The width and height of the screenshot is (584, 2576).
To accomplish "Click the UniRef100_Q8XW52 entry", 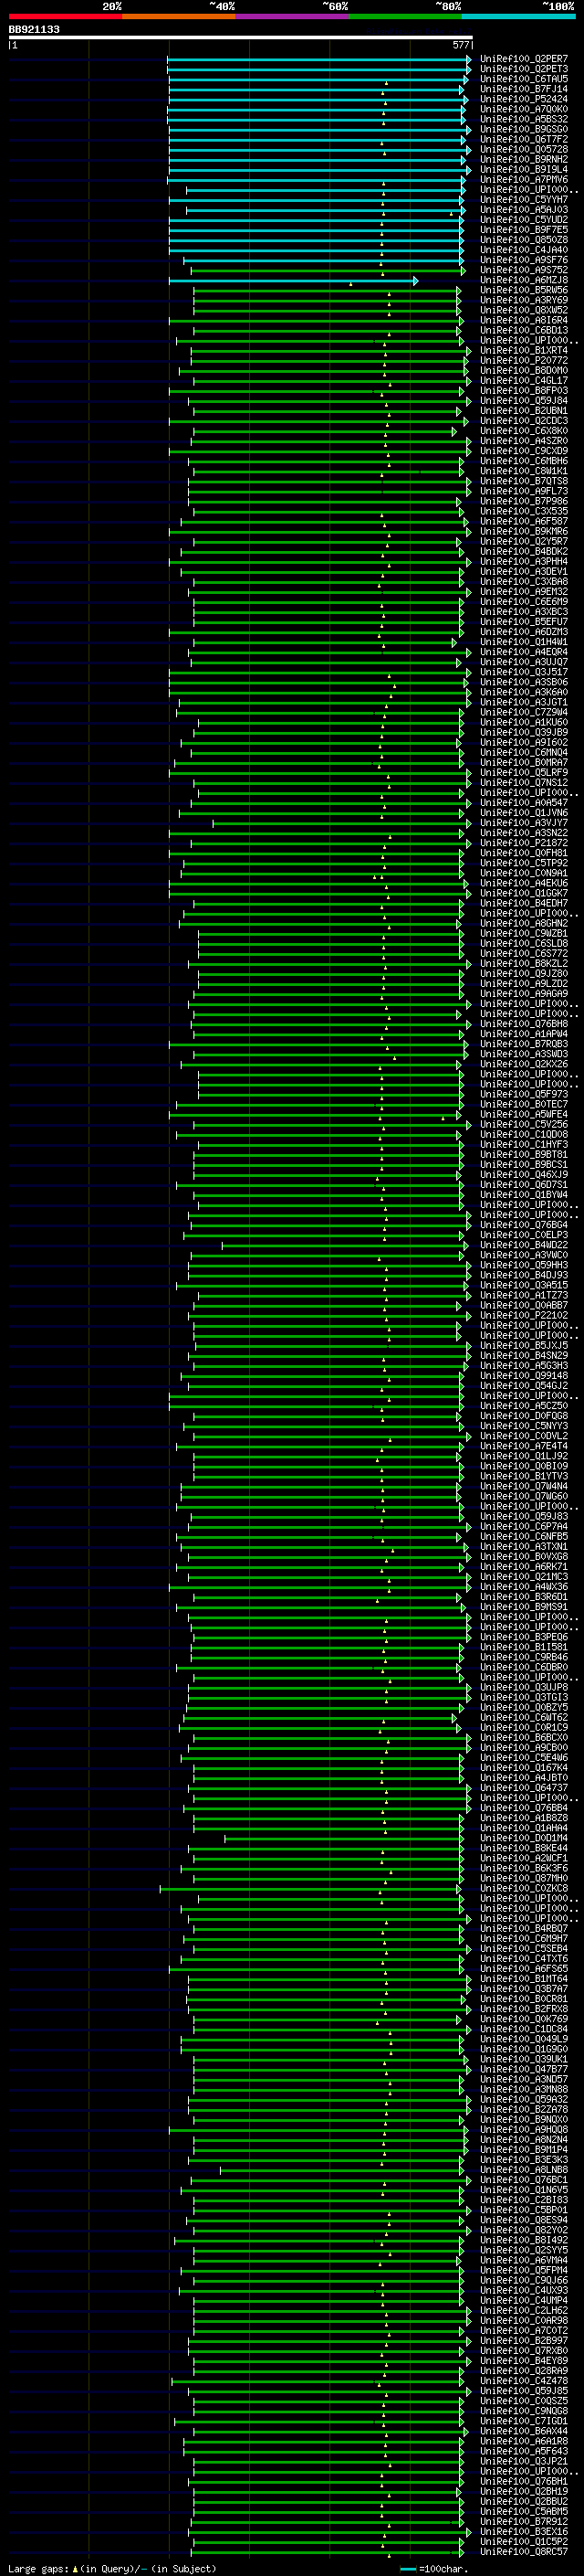I will [524, 311].
